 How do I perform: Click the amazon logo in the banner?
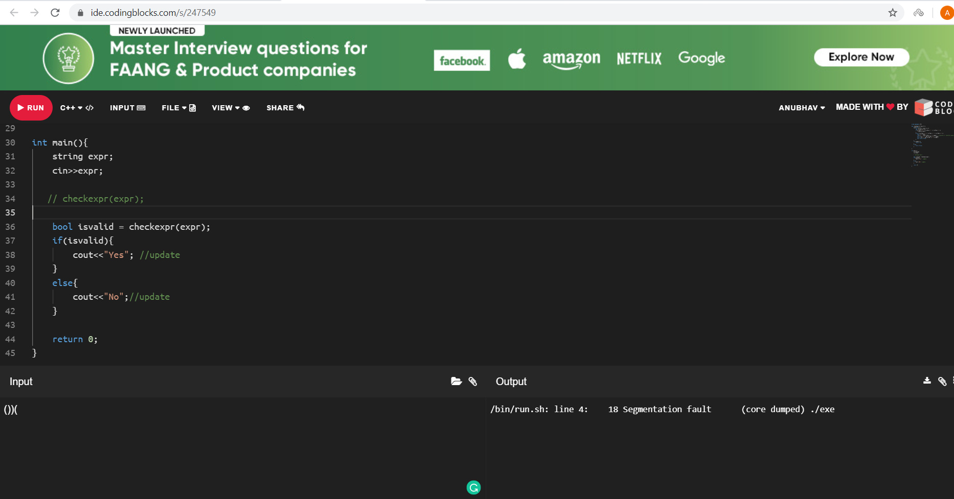click(572, 60)
